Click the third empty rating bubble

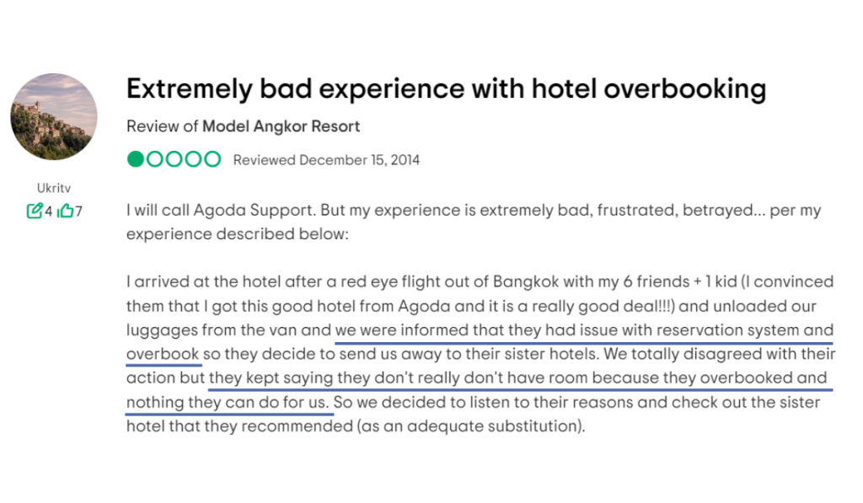click(x=174, y=159)
